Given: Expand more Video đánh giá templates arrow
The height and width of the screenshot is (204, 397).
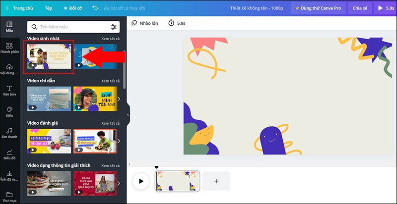Looking at the screenshot, I should [x=119, y=141].
